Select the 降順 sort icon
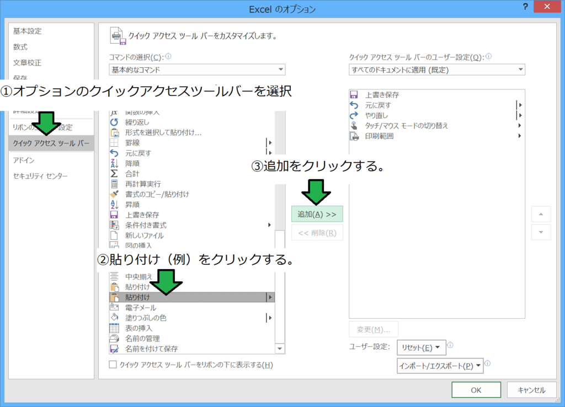The height and width of the screenshot is (407, 565). [114, 163]
